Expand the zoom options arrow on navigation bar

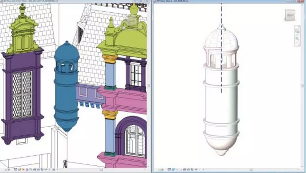297,42
